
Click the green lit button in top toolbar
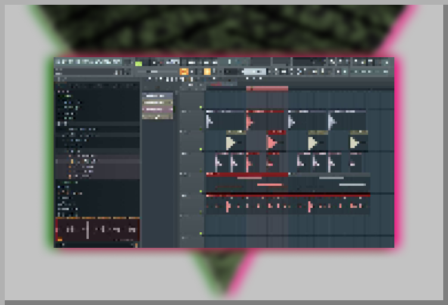tap(139, 63)
